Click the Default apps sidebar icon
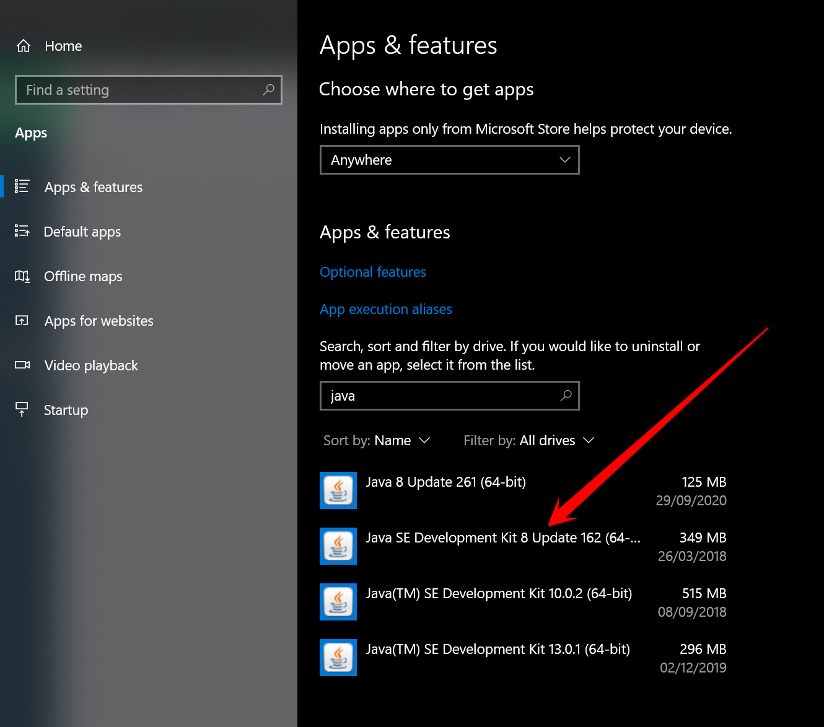Screen dimensions: 824x727 pyautogui.click(x=22, y=231)
